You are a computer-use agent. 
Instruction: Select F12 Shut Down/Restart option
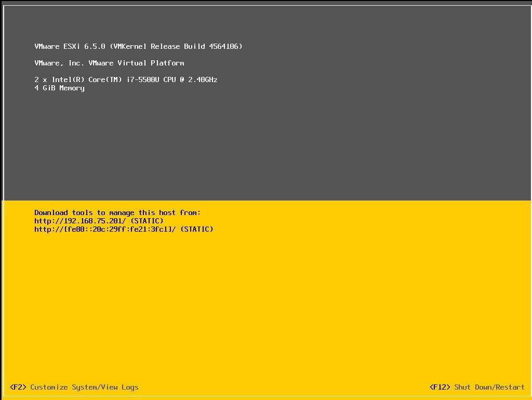pyautogui.click(x=477, y=387)
